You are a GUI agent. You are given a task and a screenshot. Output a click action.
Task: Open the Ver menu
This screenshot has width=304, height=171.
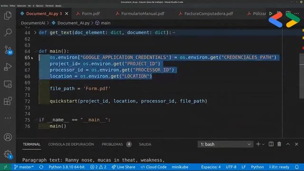(x=29, y=6)
